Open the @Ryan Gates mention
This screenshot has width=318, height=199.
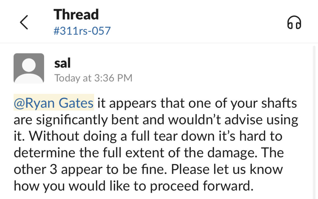tap(54, 103)
